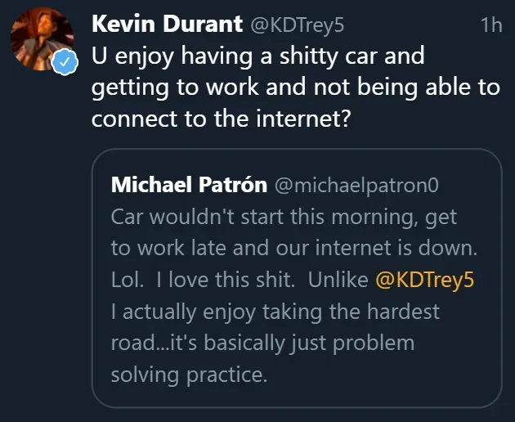The image size is (515, 422).
Task: Click the Kevin Durant display name
Action: [167, 25]
